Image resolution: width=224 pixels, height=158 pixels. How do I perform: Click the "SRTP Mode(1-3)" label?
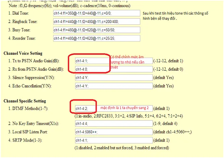click(x=27, y=140)
